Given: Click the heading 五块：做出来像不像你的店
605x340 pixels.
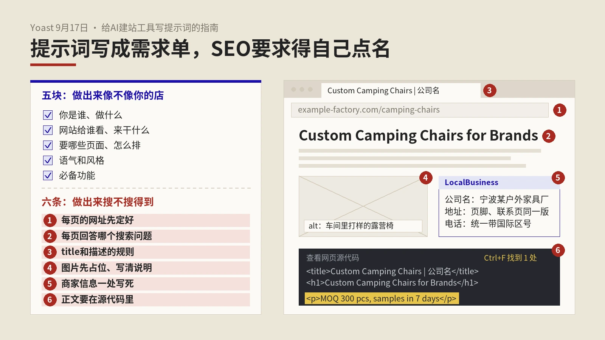Looking at the screenshot, I should (103, 96).
